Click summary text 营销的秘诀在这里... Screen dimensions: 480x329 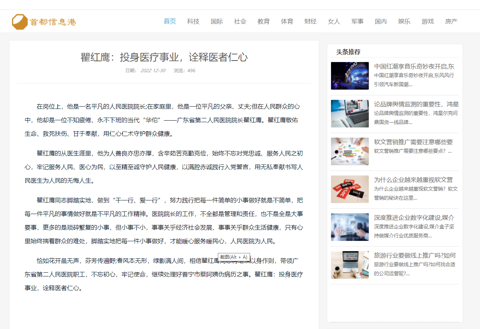(x=396, y=198)
